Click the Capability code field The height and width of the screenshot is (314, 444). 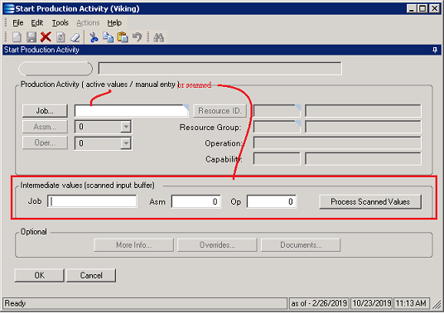277,159
